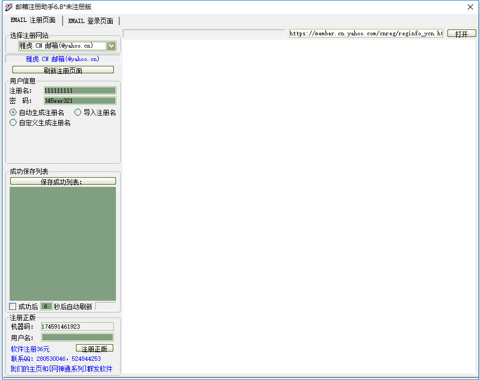This screenshot has width=480, height=380.
Task: Choose 自定义生成注册名 radio option
Action: coord(13,123)
